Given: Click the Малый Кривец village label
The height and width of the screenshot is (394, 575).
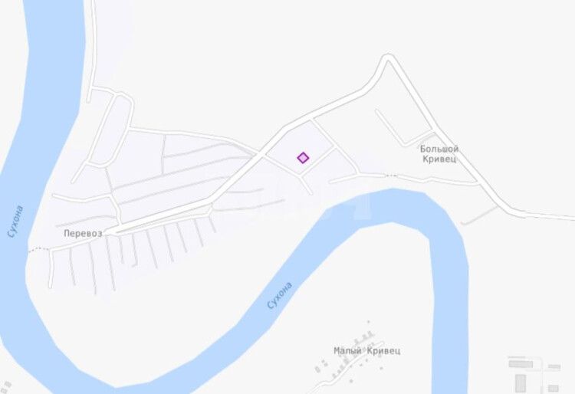Looking at the screenshot, I should point(366,351).
